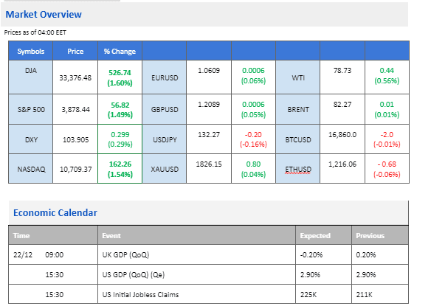Click DXY change 0.299 (0.29%)

click(x=120, y=139)
